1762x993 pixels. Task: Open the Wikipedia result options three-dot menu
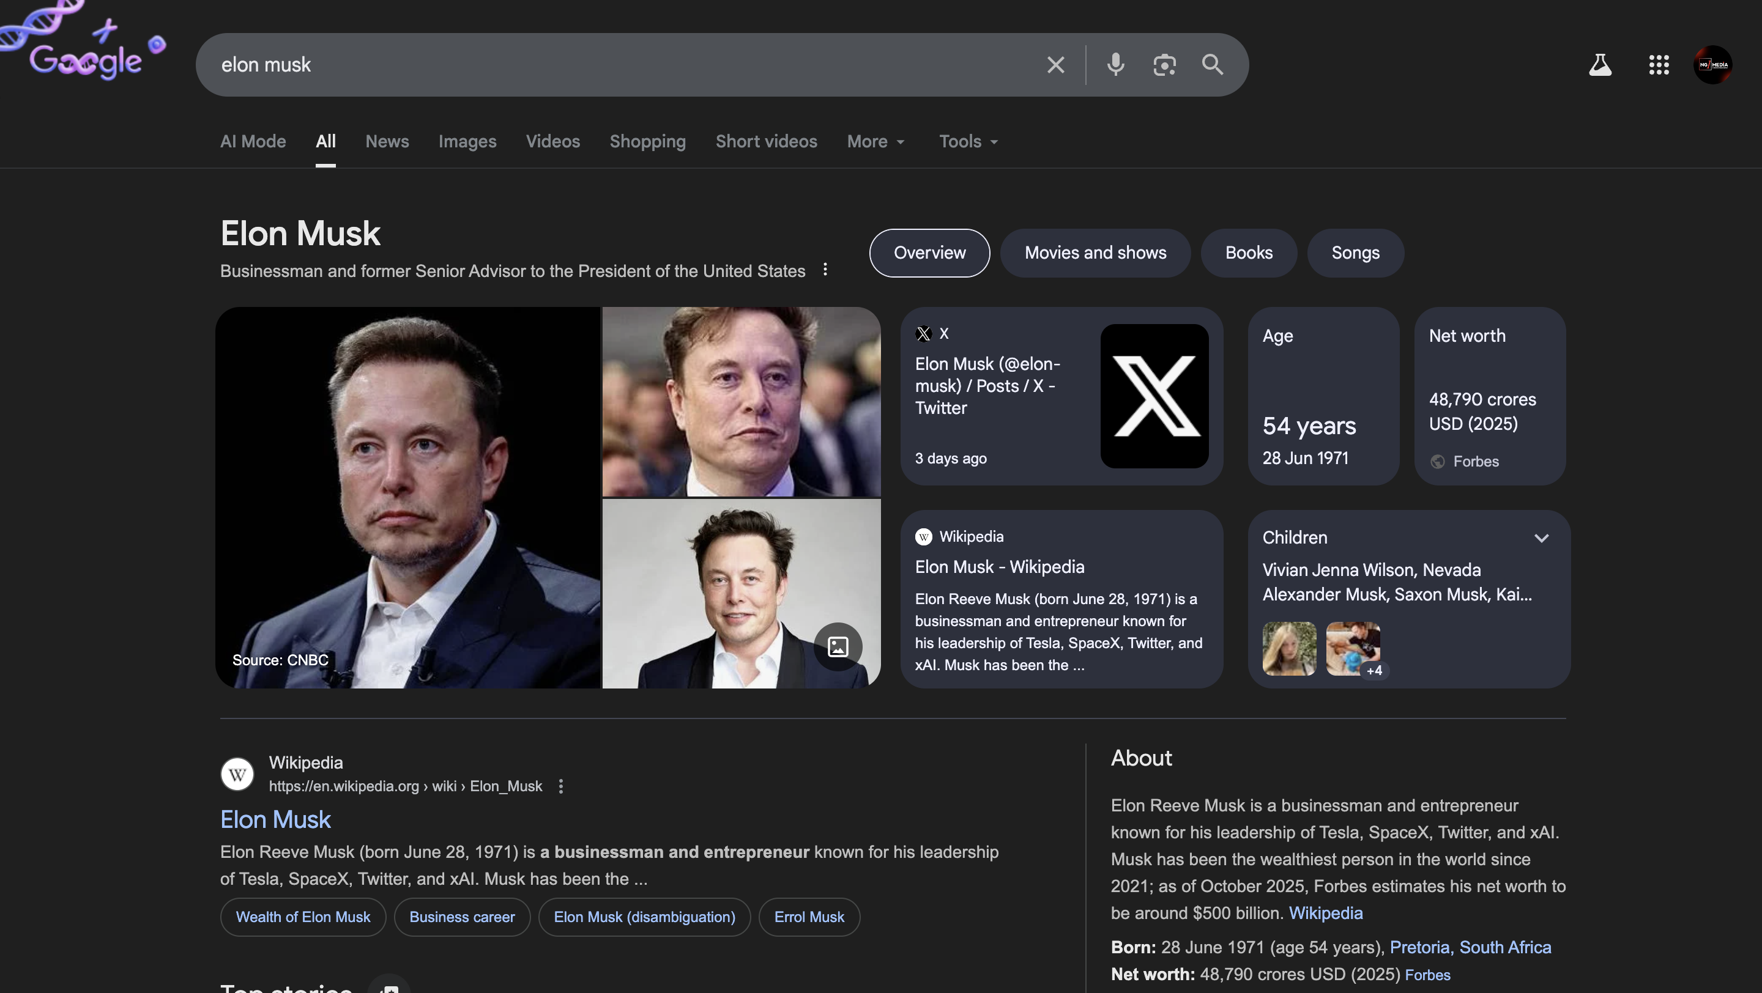(x=561, y=786)
